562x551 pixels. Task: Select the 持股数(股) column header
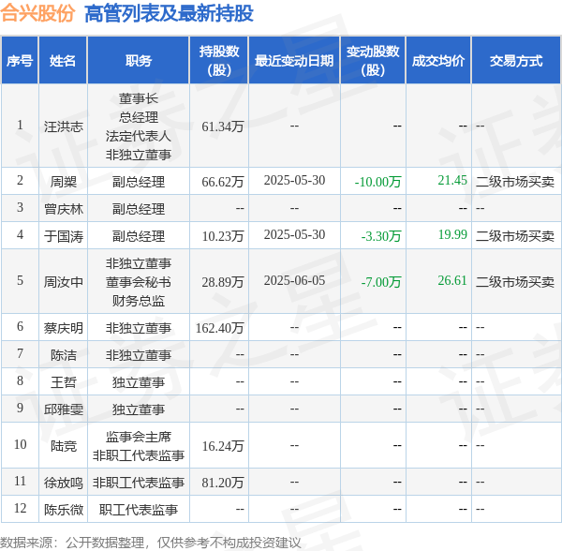click(218, 61)
